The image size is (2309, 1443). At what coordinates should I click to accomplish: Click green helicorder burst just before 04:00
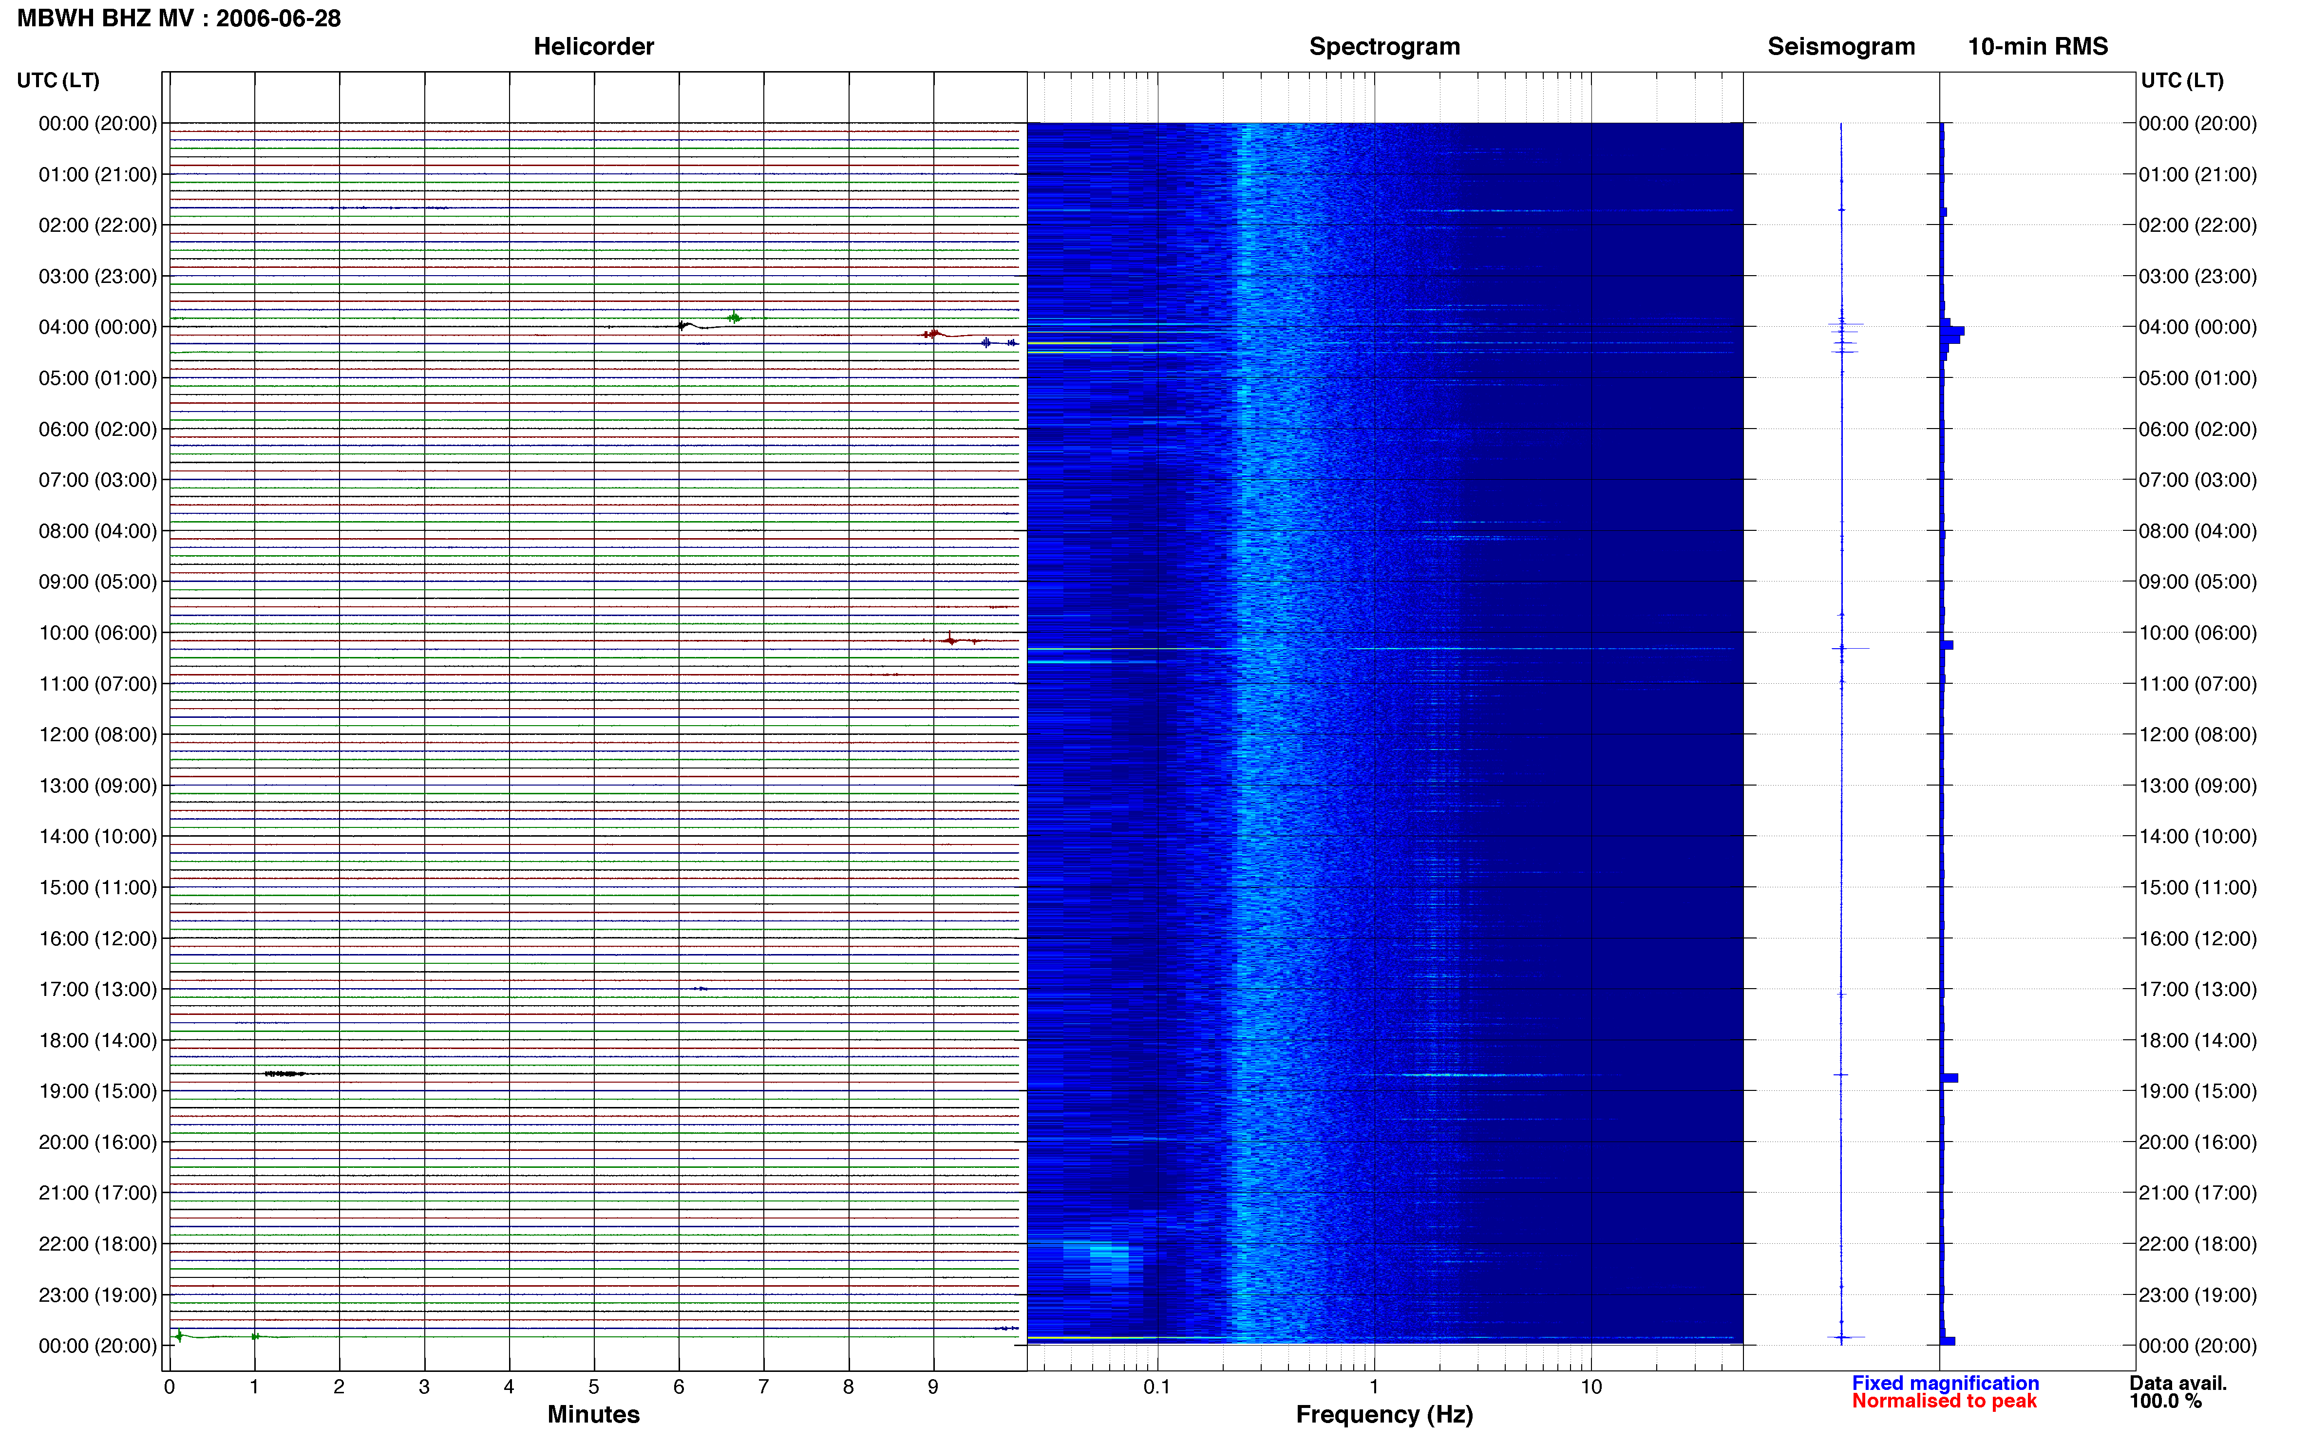tap(734, 318)
